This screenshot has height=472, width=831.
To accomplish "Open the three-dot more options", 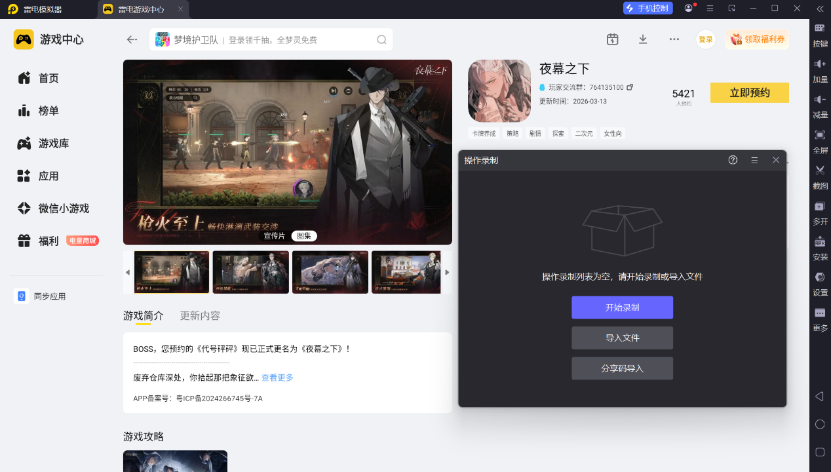I will [674, 39].
